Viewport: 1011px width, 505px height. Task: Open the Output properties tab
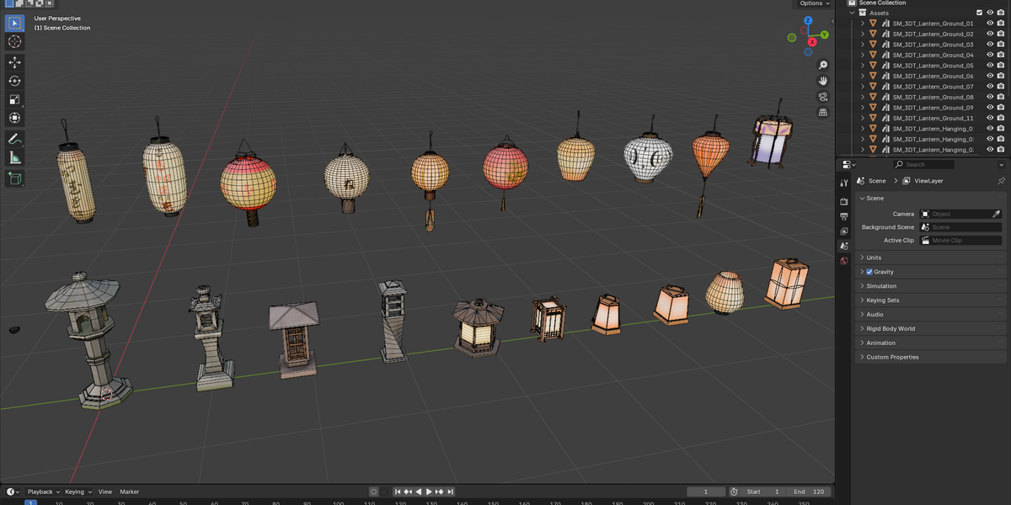point(844,216)
